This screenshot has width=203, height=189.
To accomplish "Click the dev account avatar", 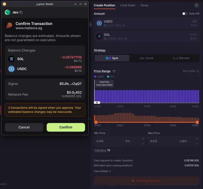I will tap(7, 13).
